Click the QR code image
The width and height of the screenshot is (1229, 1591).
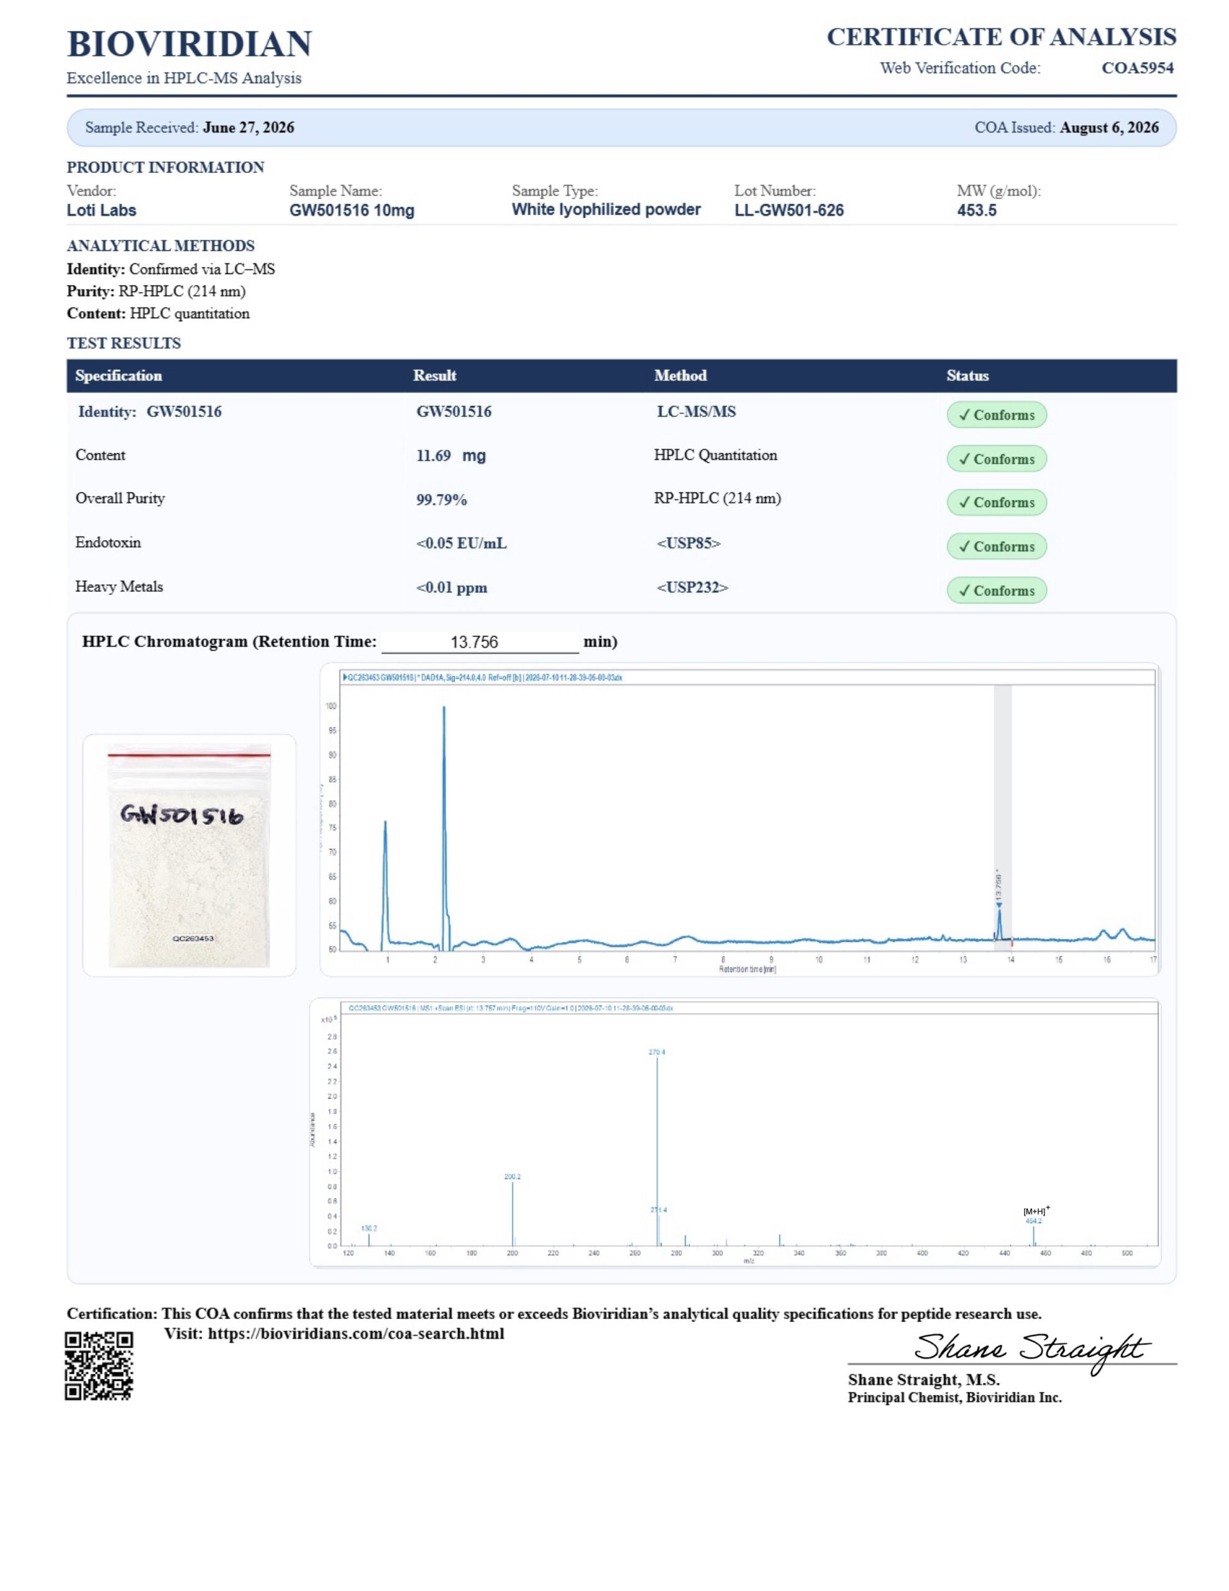point(99,1366)
